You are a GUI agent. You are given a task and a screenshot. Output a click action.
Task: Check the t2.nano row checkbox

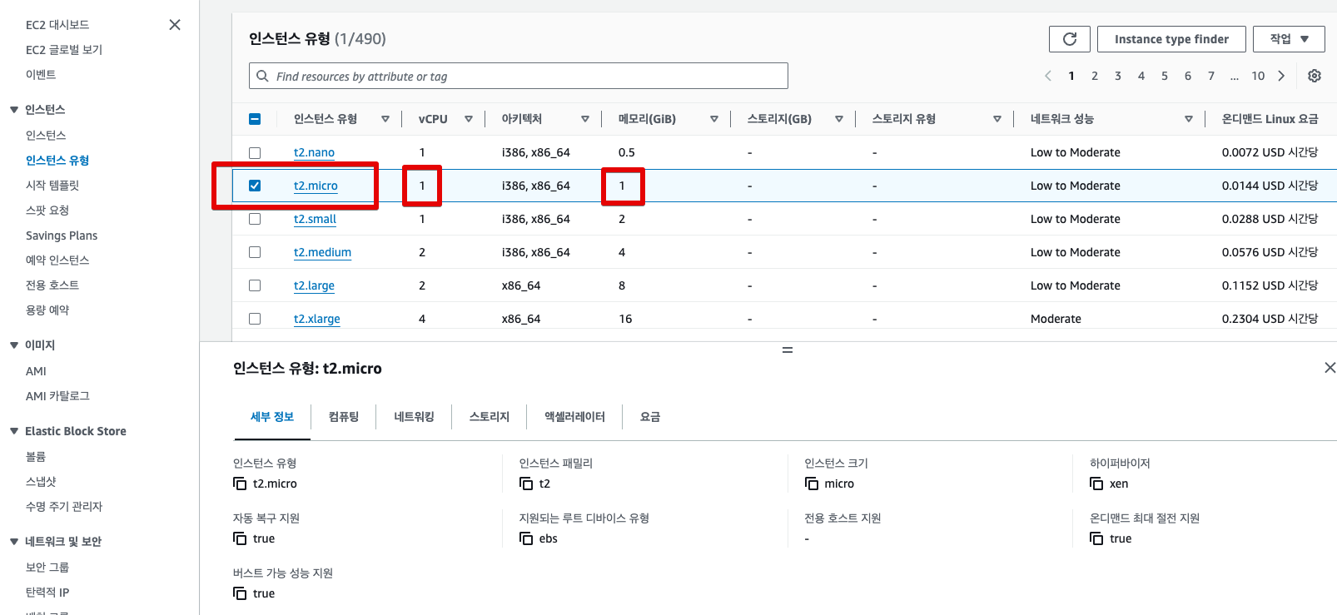click(x=255, y=152)
